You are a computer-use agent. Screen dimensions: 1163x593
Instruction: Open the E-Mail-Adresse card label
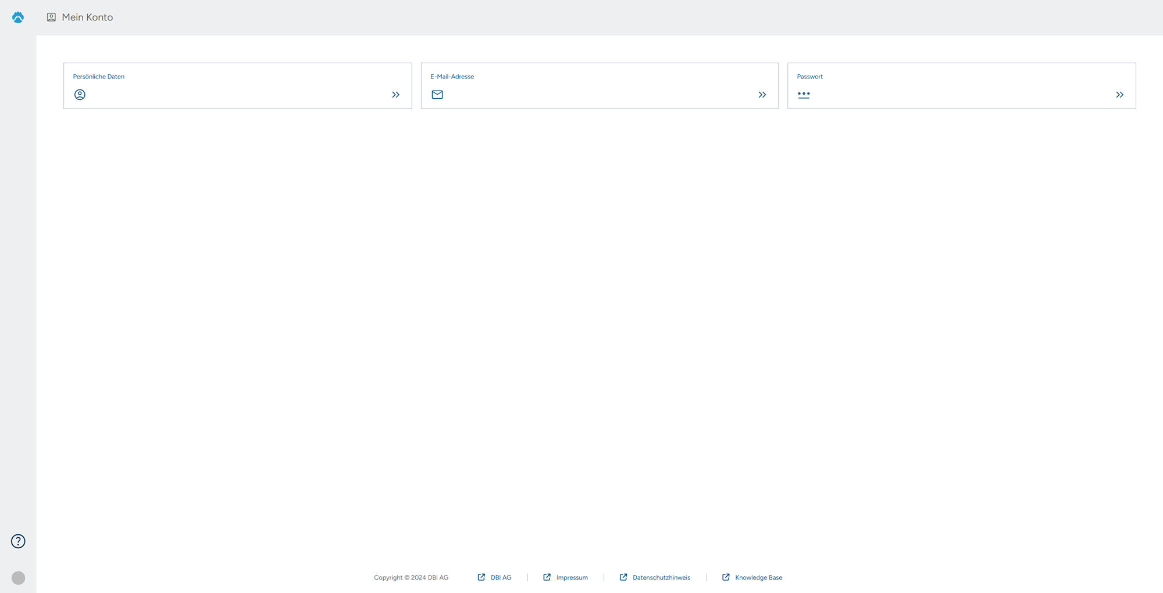click(452, 77)
